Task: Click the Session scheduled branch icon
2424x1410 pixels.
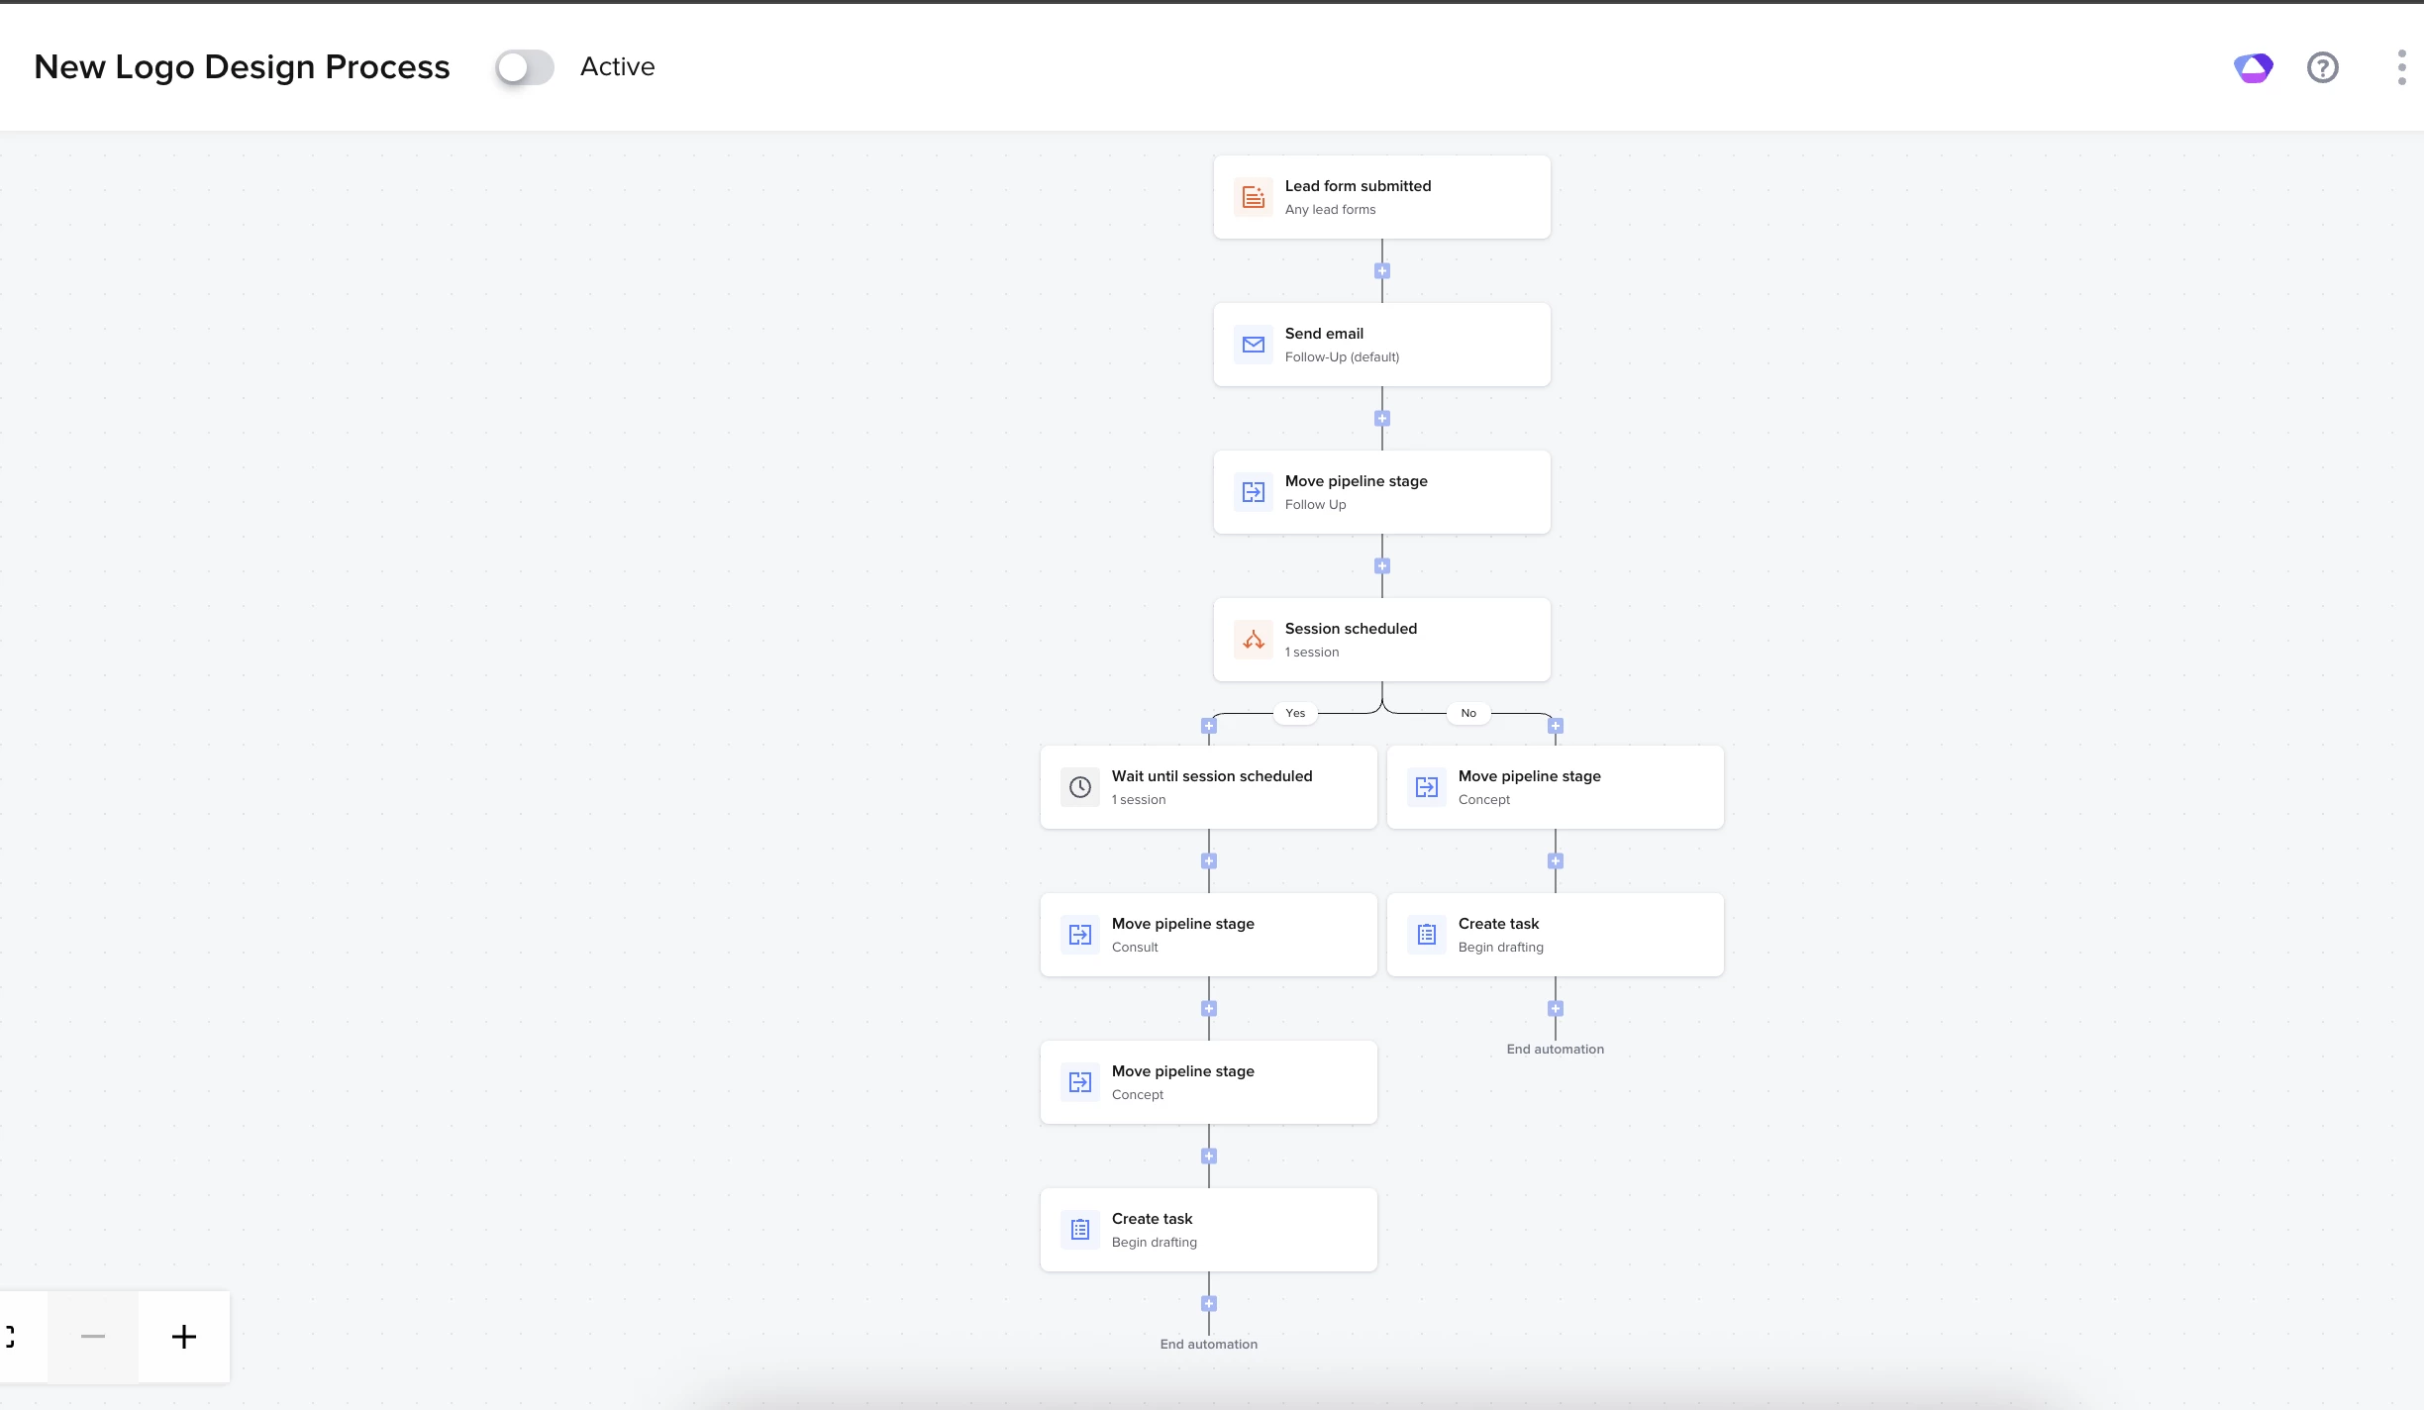Action: 1253,640
